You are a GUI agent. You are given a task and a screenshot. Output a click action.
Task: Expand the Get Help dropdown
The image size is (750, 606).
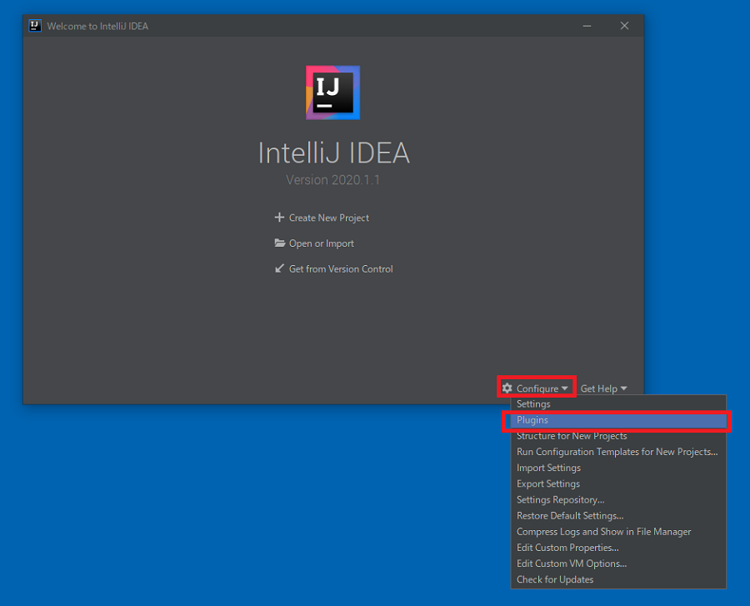pos(603,388)
